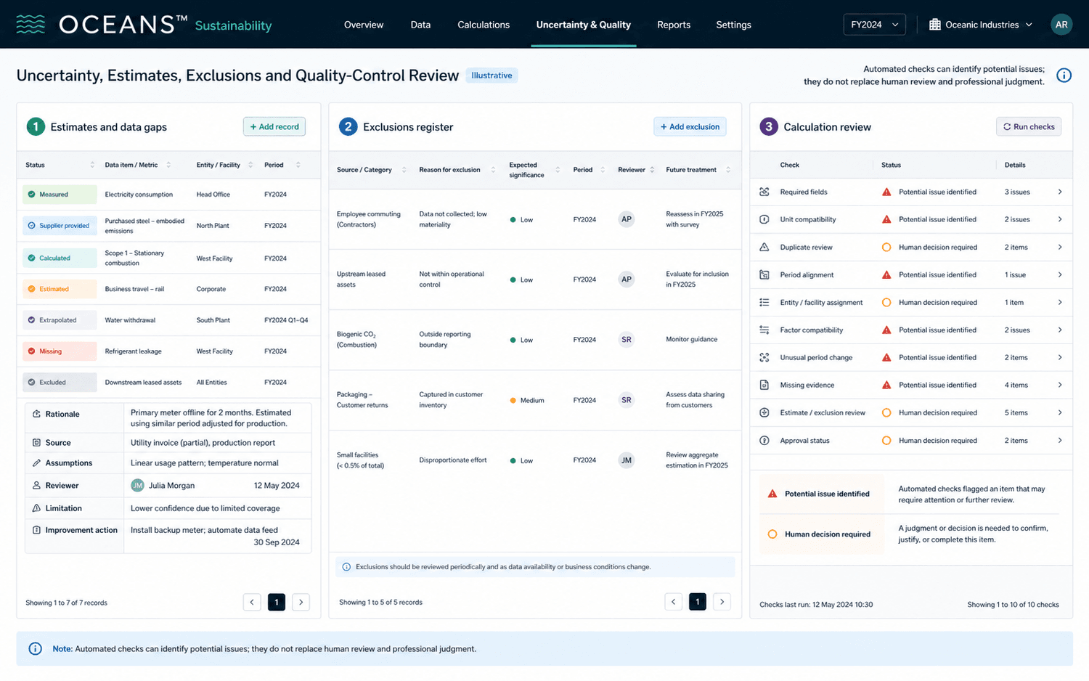This screenshot has width=1089, height=681.
Task: Click the Unusual period change icon
Action: click(764, 357)
